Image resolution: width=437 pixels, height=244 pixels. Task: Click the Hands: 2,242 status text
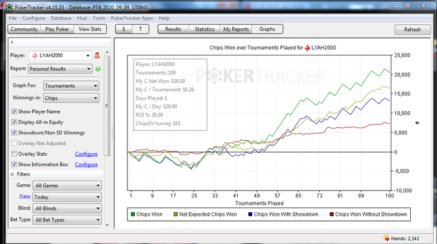[x=405, y=238]
